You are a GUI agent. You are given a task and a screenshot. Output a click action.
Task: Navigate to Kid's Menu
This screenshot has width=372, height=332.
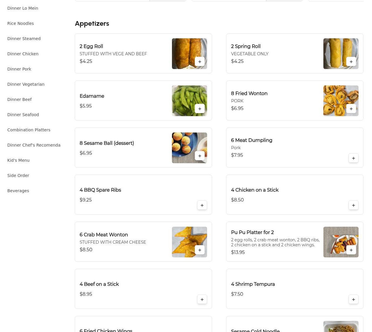pos(18,160)
